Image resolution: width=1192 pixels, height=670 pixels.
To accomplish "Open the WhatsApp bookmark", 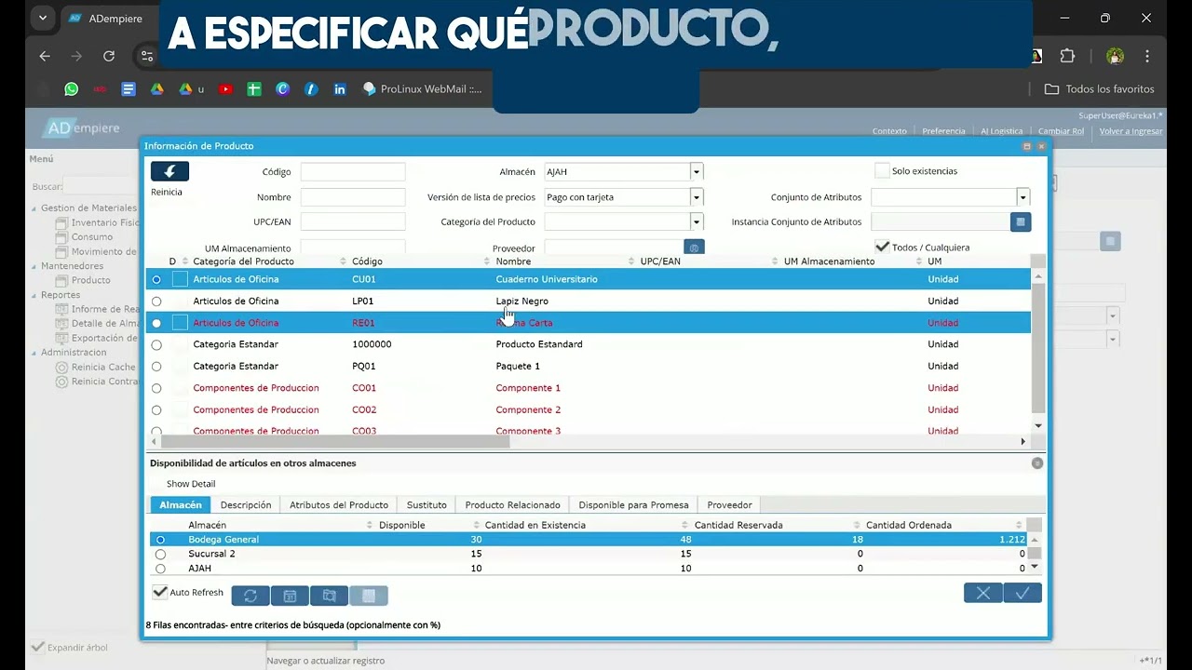I will tap(72, 89).
